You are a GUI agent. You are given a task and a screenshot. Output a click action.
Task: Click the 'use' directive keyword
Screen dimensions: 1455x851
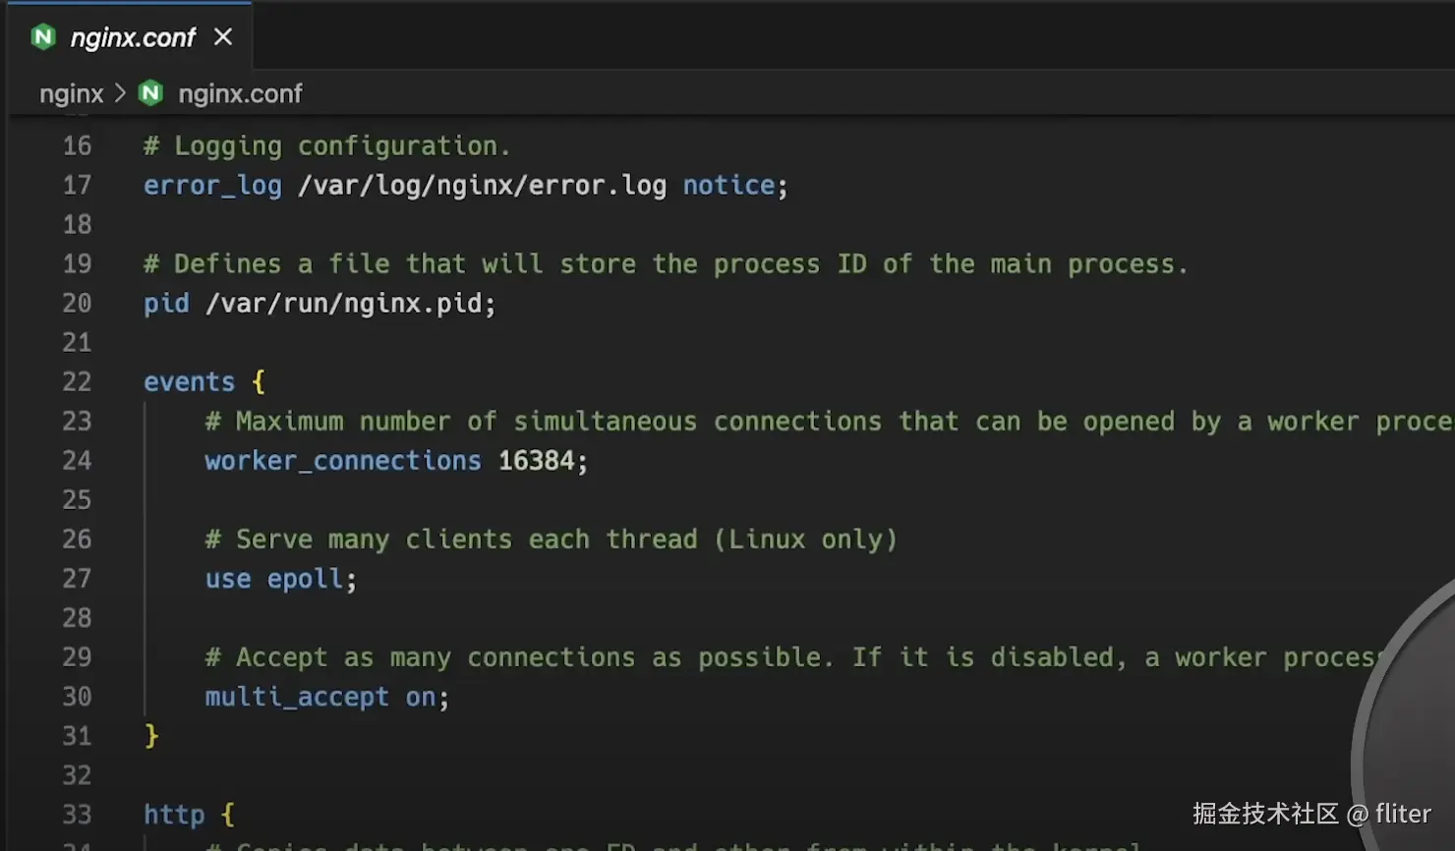228,579
